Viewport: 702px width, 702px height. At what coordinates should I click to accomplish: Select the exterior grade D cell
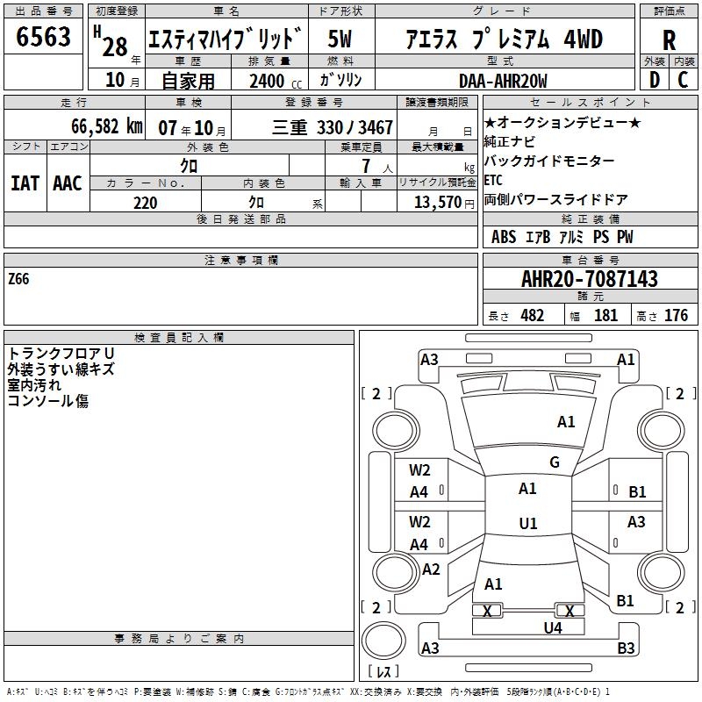point(655,81)
